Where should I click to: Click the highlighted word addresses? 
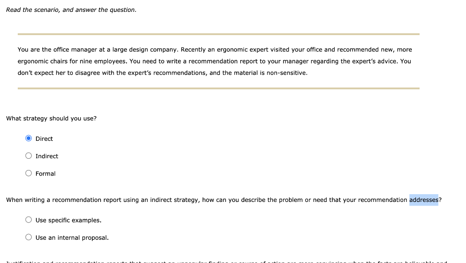424,200
